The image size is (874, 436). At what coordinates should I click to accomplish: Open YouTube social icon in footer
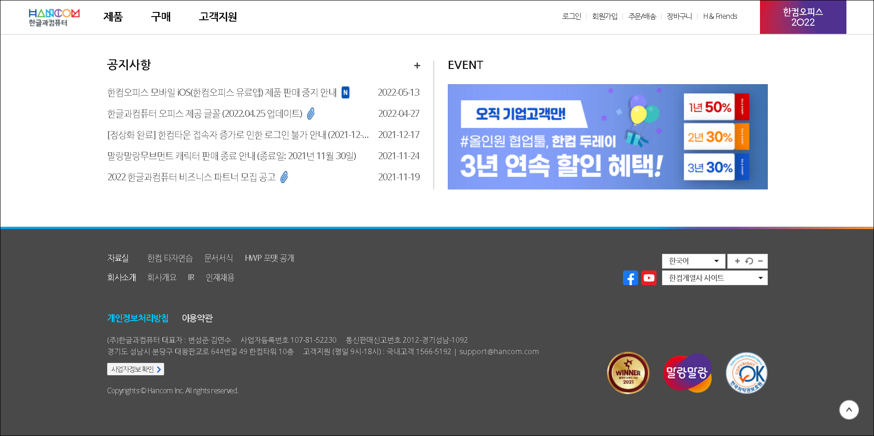649,278
